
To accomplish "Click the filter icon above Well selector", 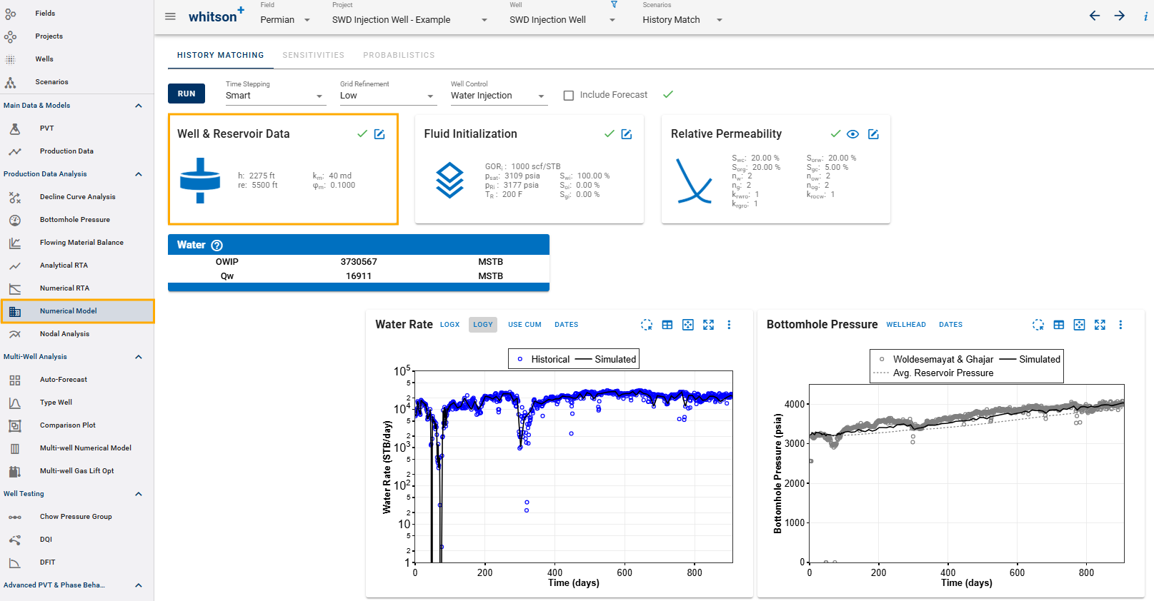I will coord(614,5).
